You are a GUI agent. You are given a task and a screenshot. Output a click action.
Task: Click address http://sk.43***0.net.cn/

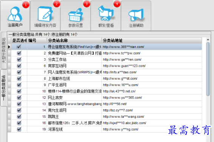(119, 91)
